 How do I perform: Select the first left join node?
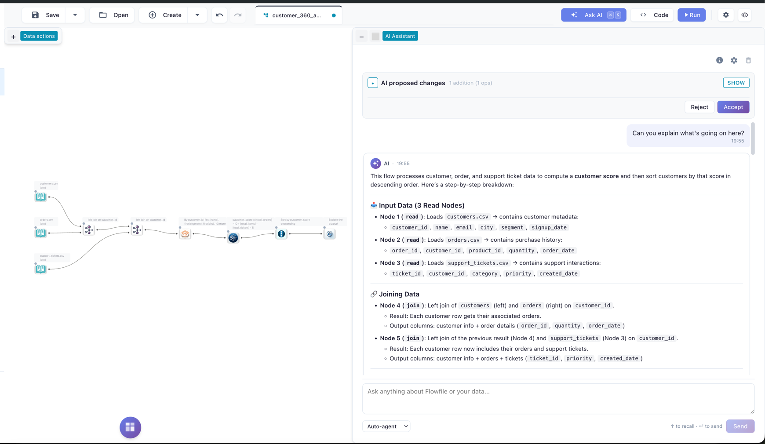click(88, 229)
